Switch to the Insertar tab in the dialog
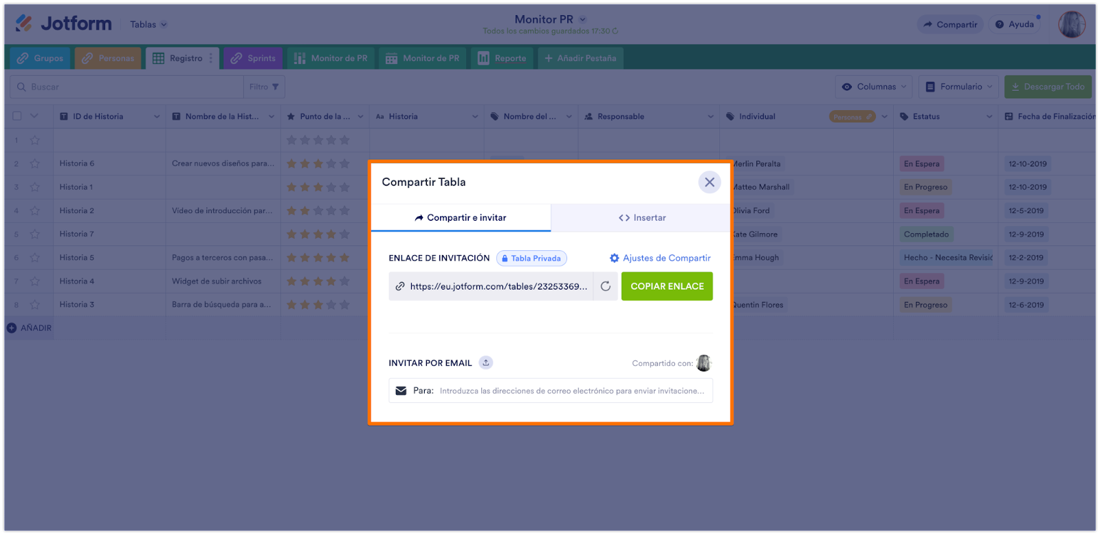This screenshot has width=1100, height=535. [x=642, y=218]
